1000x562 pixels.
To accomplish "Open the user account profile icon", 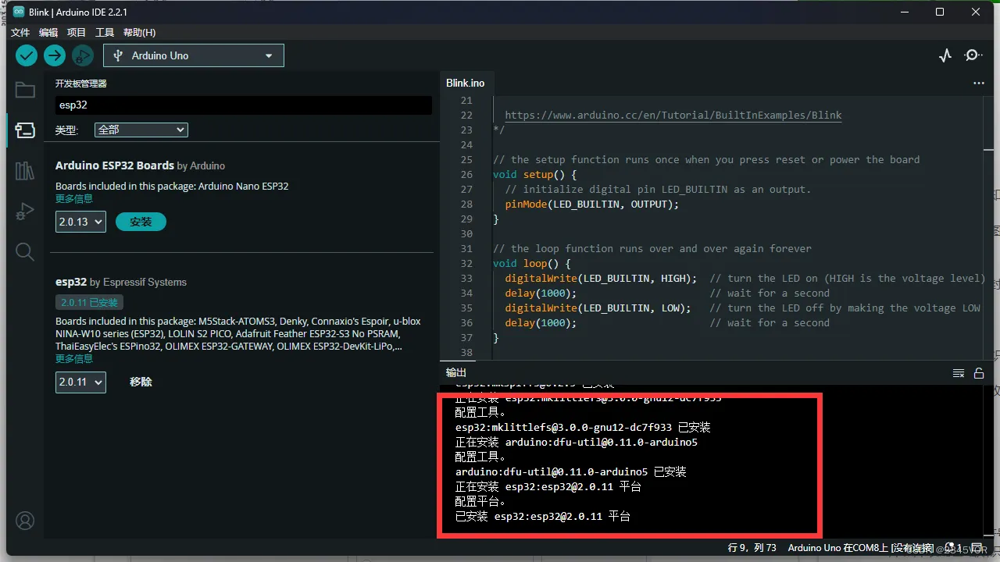I will (25, 521).
